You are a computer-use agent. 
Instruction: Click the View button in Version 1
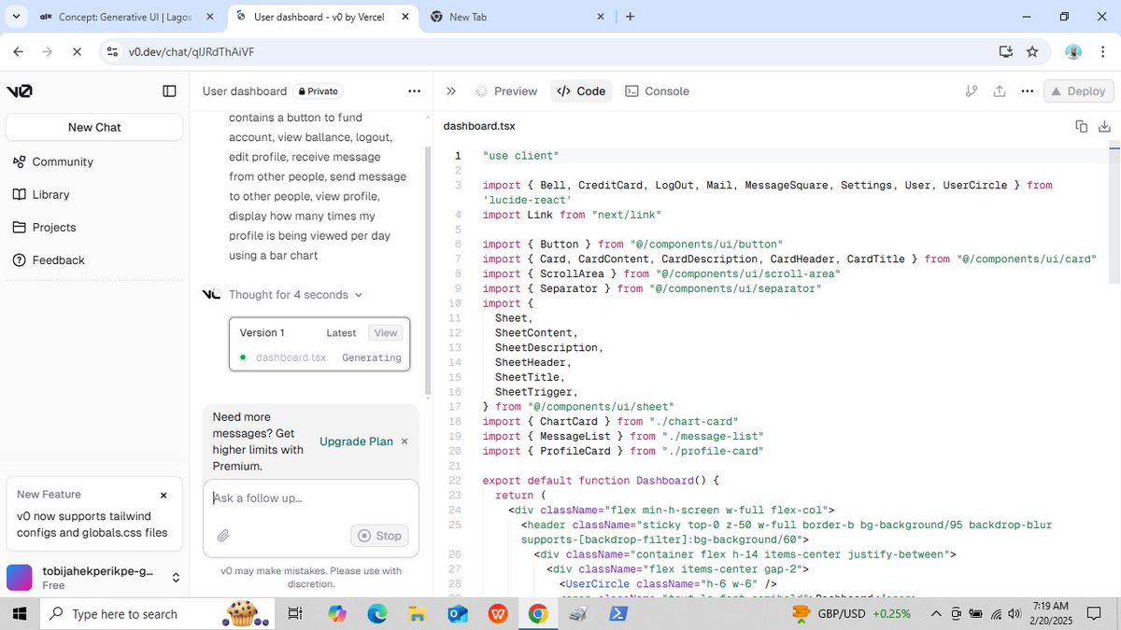pyautogui.click(x=386, y=332)
